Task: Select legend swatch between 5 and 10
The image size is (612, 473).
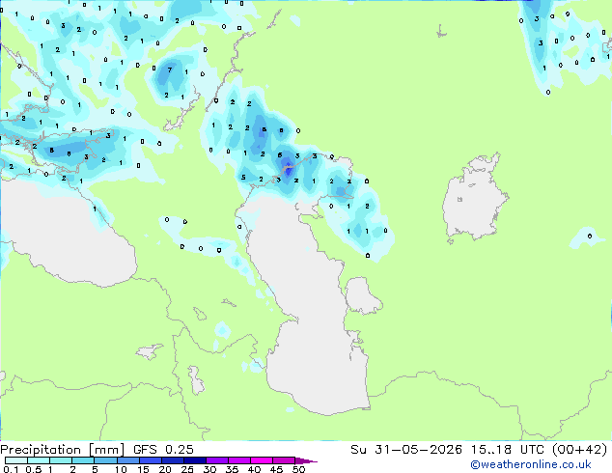Action: pos(105,460)
